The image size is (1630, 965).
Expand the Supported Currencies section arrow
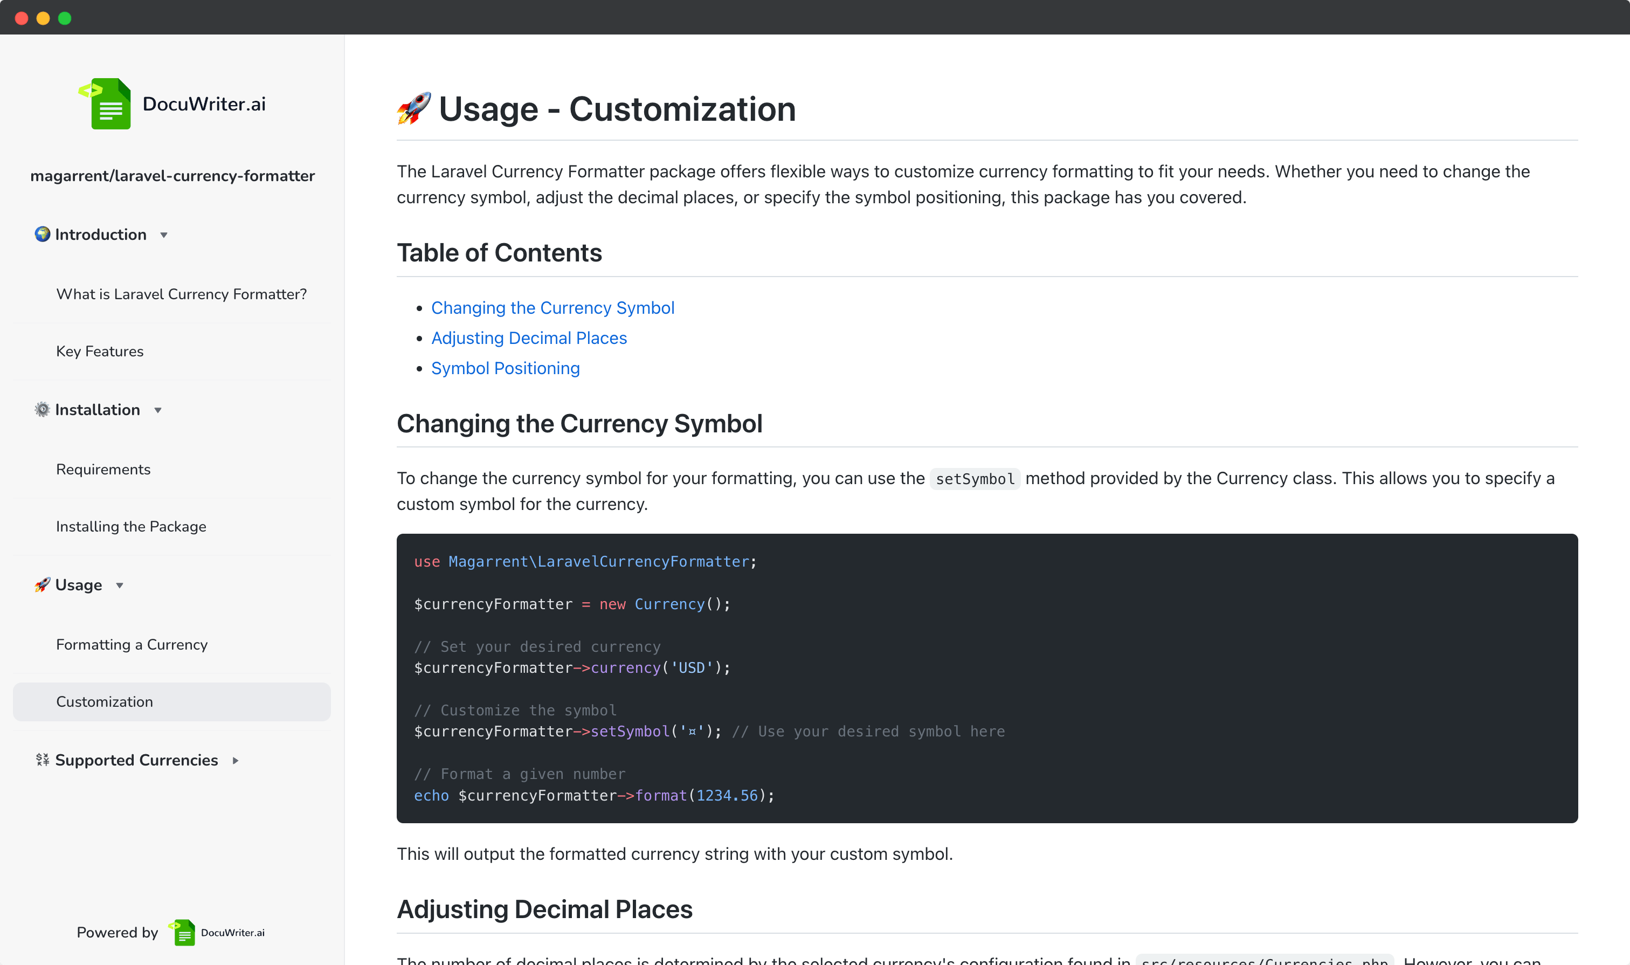tap(236, 760)
